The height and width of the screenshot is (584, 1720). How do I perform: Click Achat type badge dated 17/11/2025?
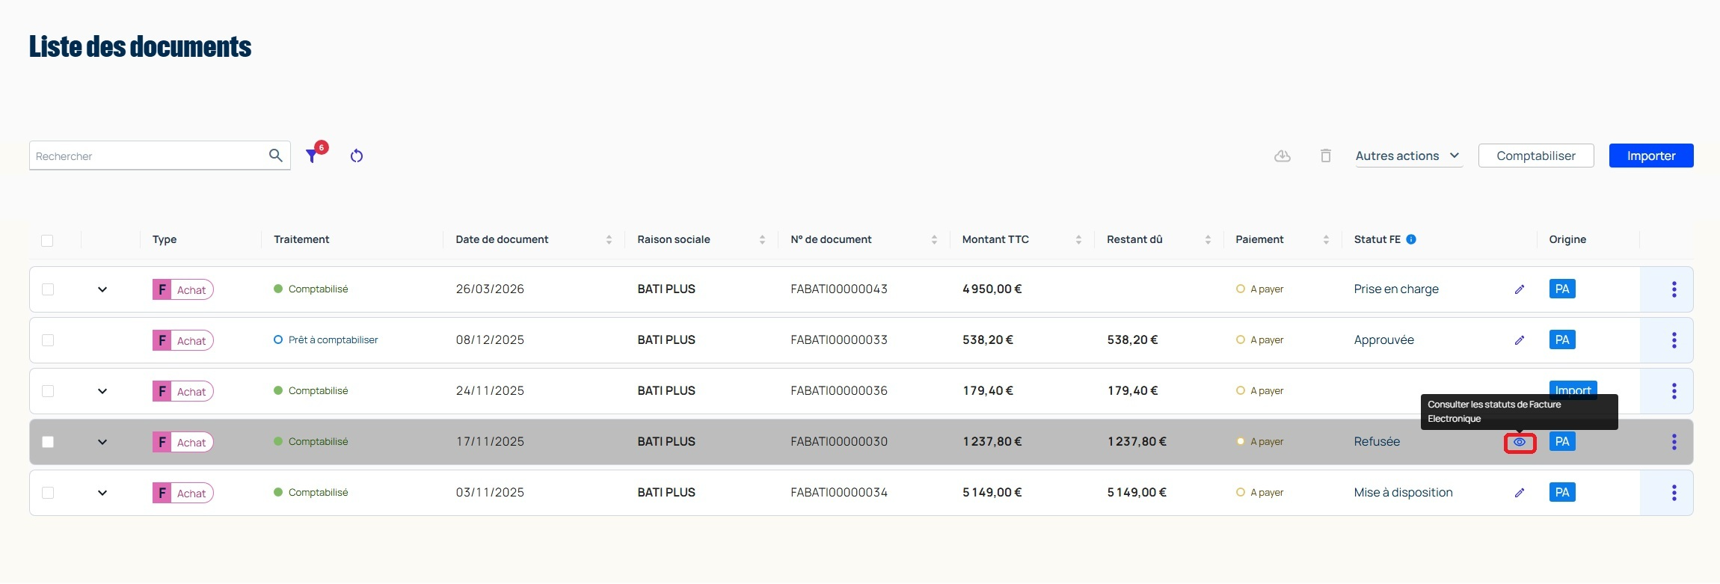point(183,442)
